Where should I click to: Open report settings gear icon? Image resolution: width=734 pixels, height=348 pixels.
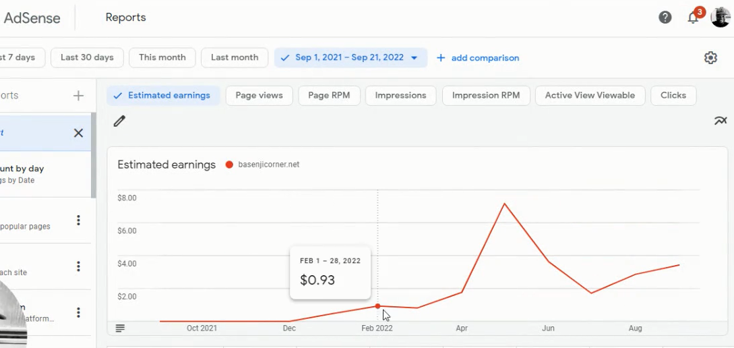click(x=710, y=57)
